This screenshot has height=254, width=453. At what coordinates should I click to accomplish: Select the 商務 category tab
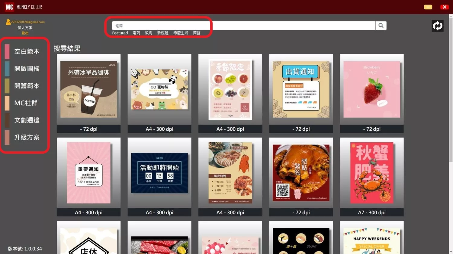point(197,33)
